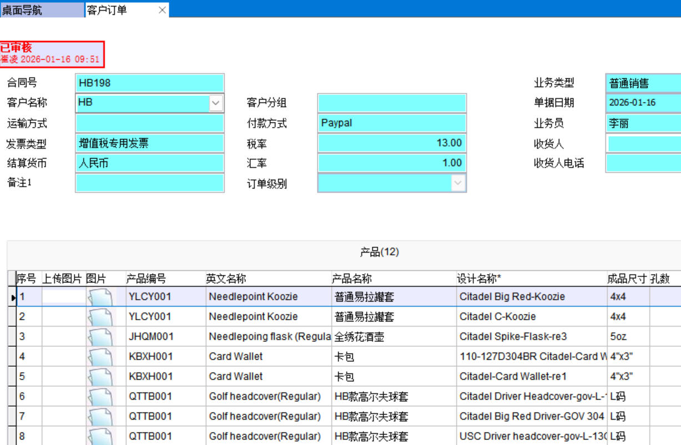Select row 1 using its row indicator
This screenshot has height=445, width=681.
pos(12,298)
